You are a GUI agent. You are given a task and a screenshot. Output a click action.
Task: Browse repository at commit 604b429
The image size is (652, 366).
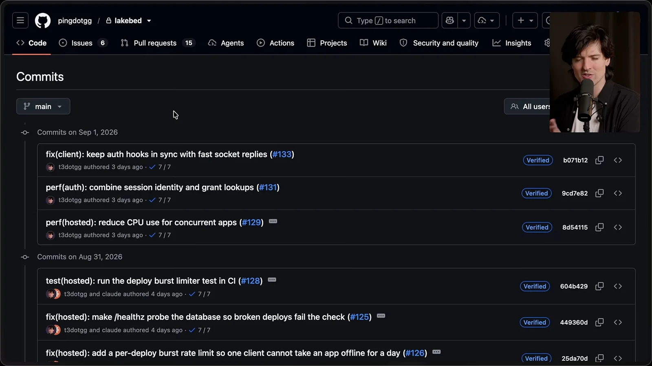618,286
